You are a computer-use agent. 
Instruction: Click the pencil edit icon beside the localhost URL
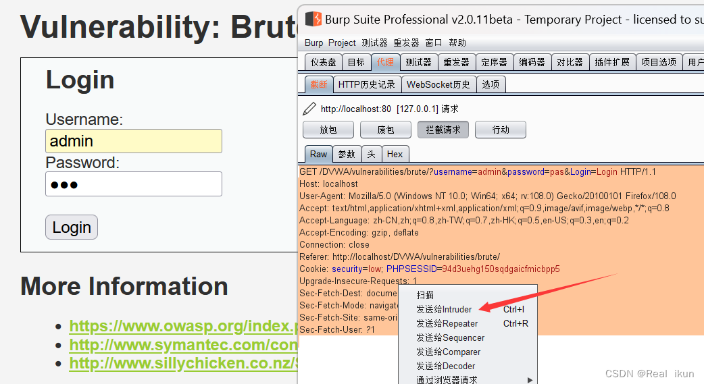point(309,109)
